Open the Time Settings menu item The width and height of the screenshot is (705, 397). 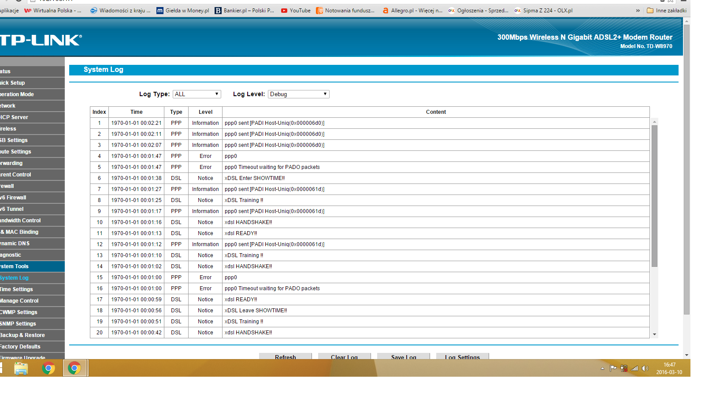(x=17, y=289)
